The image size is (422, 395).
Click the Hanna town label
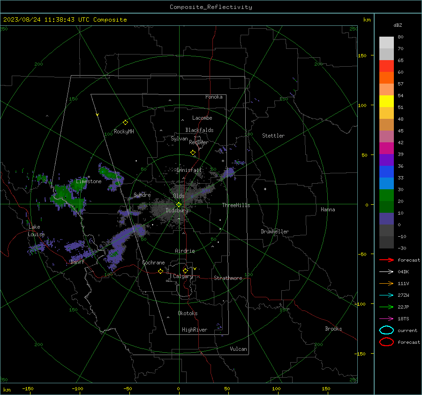[328, 209]
